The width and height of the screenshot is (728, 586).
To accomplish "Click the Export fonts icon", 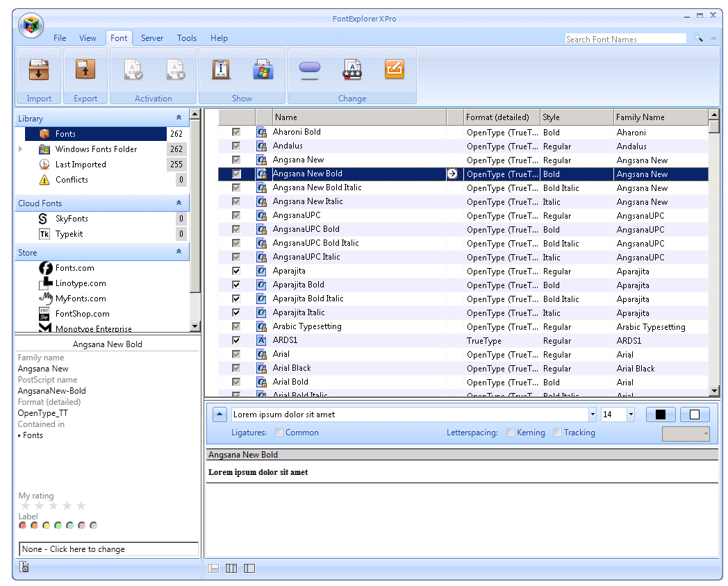I will click(x=85, y=69).
